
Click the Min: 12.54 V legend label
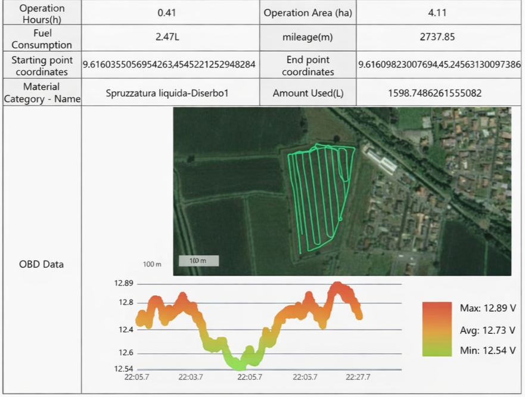(487, 351)
